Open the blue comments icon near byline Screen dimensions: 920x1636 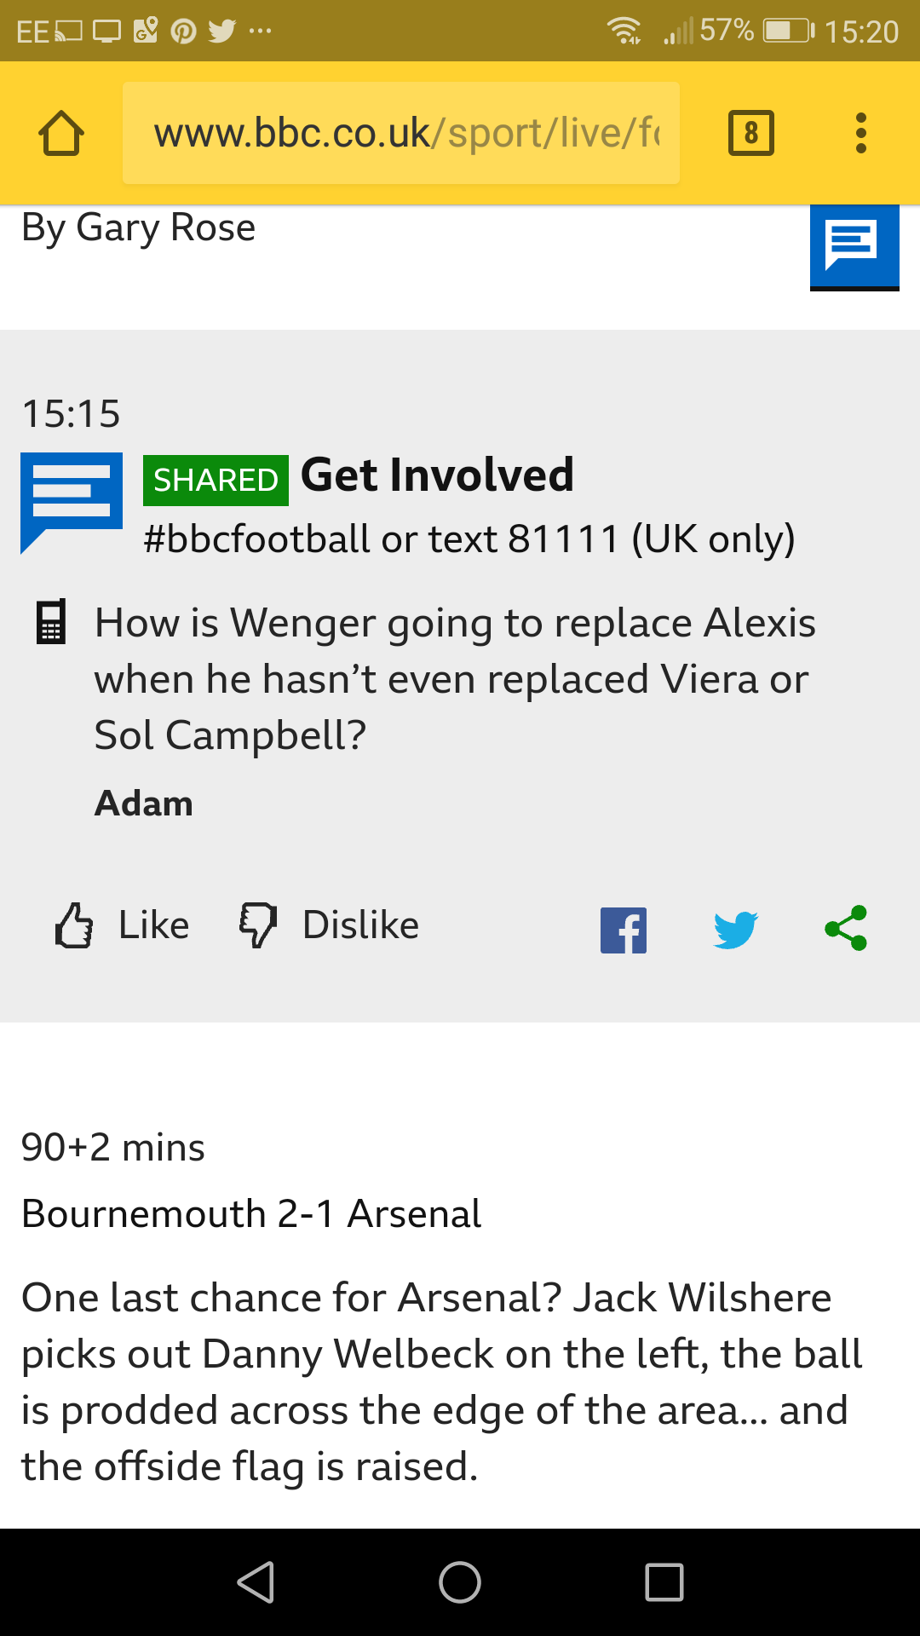pyautogui.click(x=854, y=245)
